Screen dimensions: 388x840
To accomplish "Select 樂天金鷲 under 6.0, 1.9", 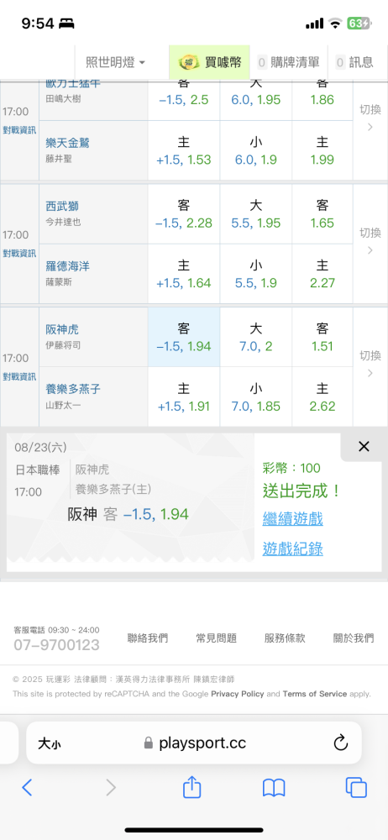I will pos(255,150).
